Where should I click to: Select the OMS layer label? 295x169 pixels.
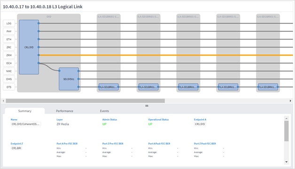pos(9,79)
